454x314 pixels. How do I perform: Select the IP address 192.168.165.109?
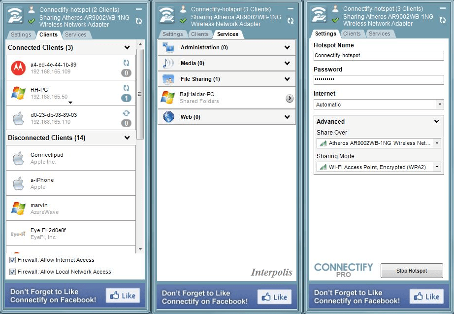pyautogui.click(x=50, y=71)
